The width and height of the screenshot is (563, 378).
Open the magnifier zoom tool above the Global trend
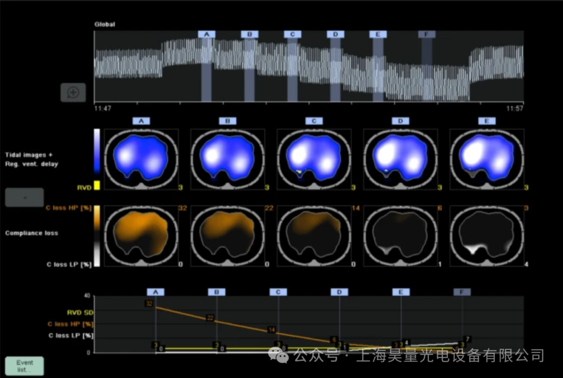73,92
